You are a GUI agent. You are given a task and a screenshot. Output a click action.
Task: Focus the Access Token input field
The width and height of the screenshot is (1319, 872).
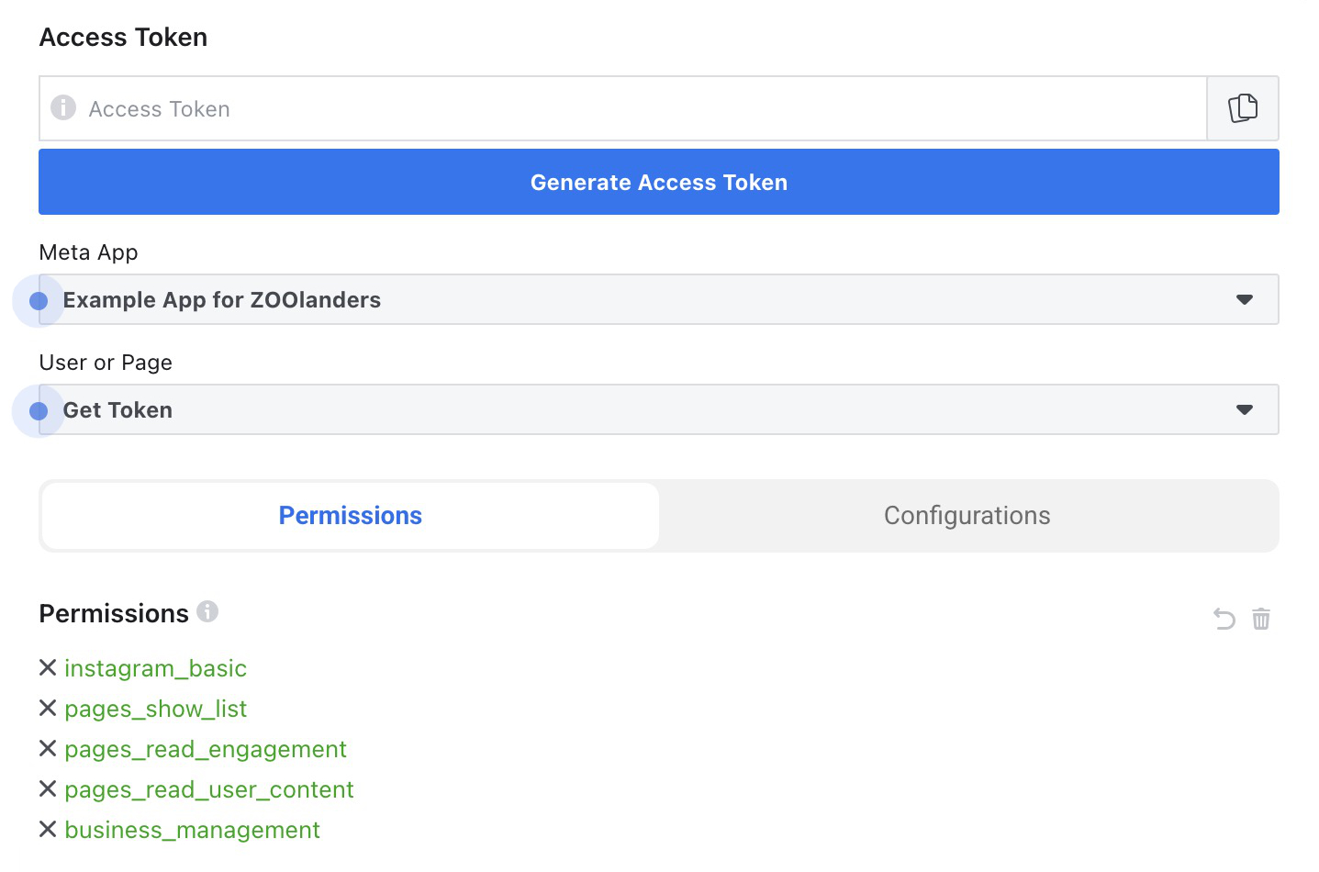click(x=623, y=108)
